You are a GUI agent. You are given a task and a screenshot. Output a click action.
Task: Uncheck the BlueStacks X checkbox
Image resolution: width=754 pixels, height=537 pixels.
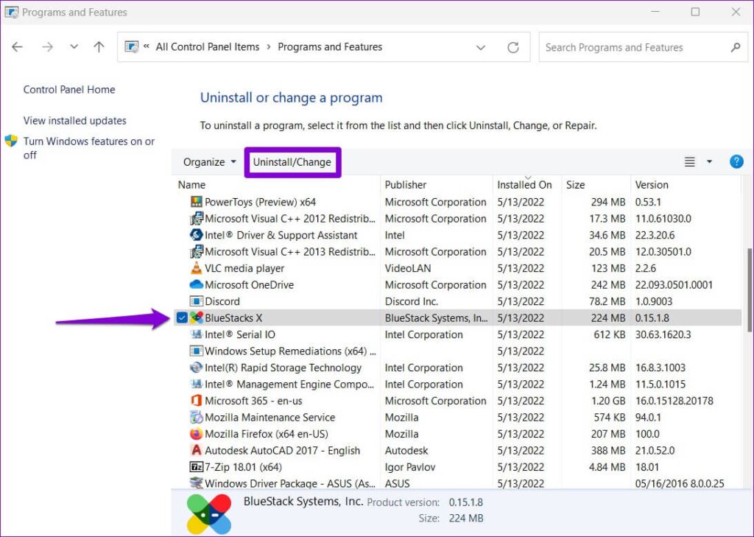181,317
